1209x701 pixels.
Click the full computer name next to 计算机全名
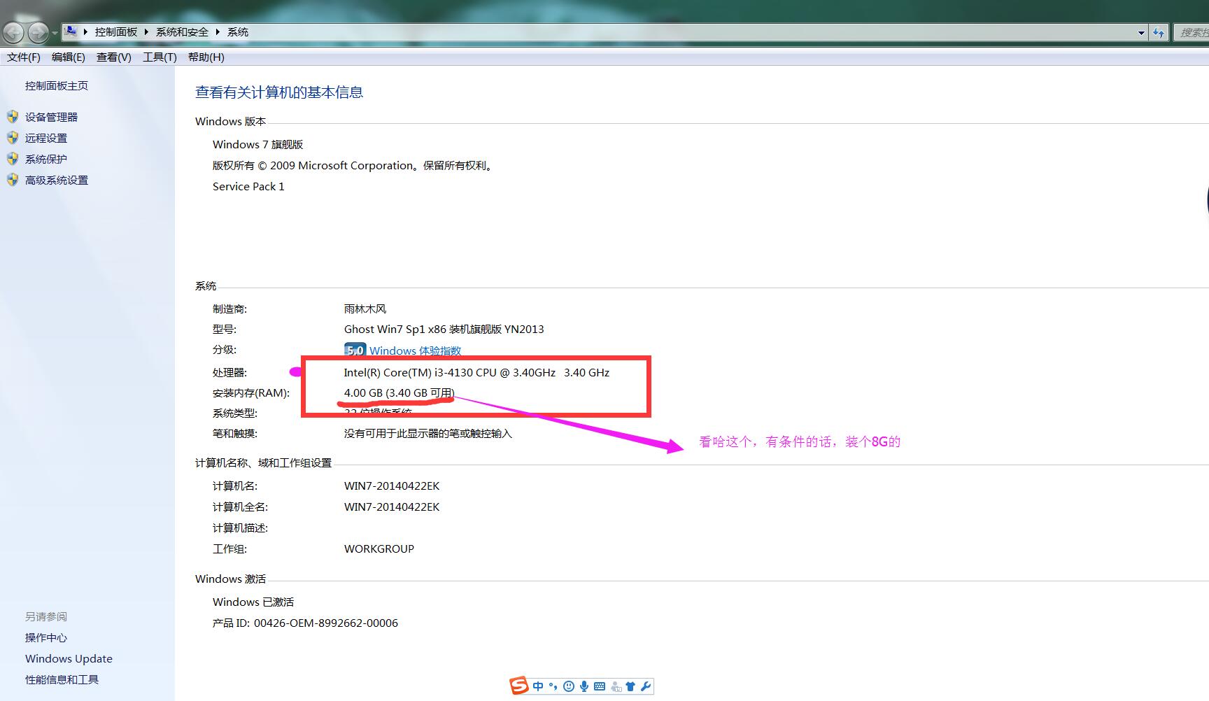point(392,507)
